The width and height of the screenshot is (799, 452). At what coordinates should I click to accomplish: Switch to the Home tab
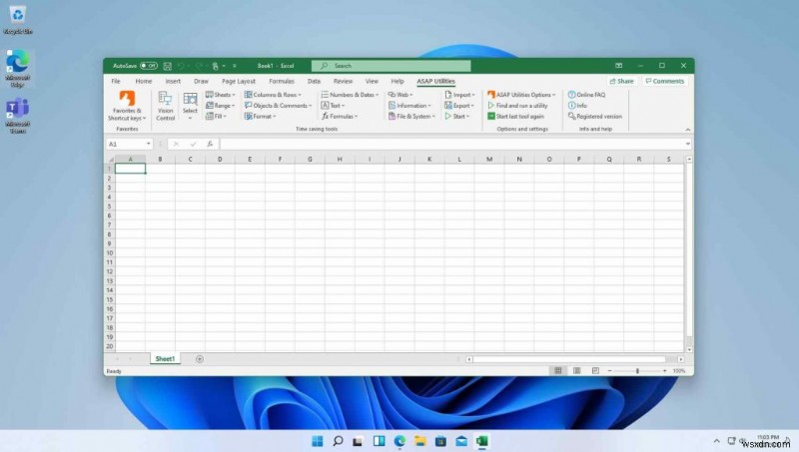(x=144, y=81)
